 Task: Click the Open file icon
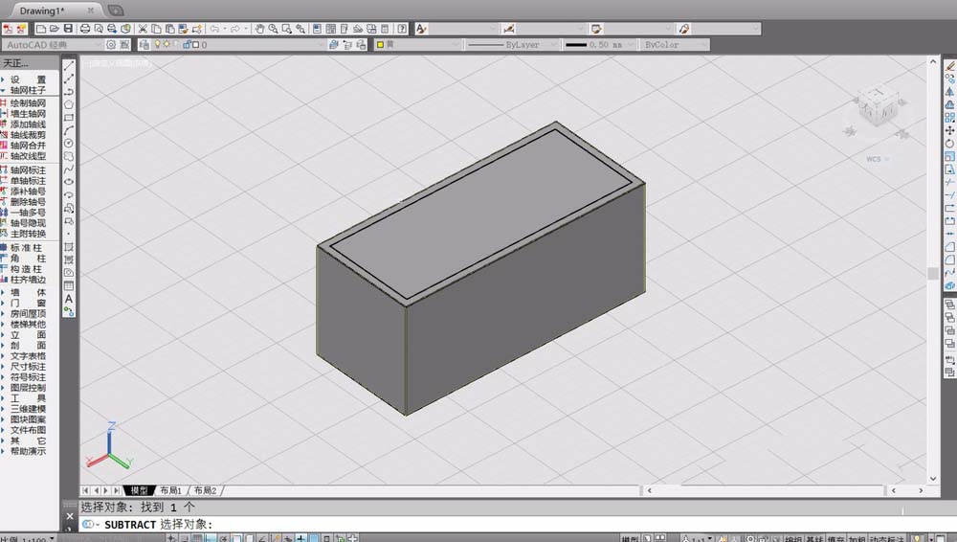click(x=55, y=29)
